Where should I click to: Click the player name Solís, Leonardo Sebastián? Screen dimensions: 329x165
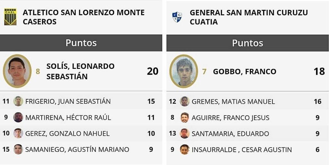80,71
